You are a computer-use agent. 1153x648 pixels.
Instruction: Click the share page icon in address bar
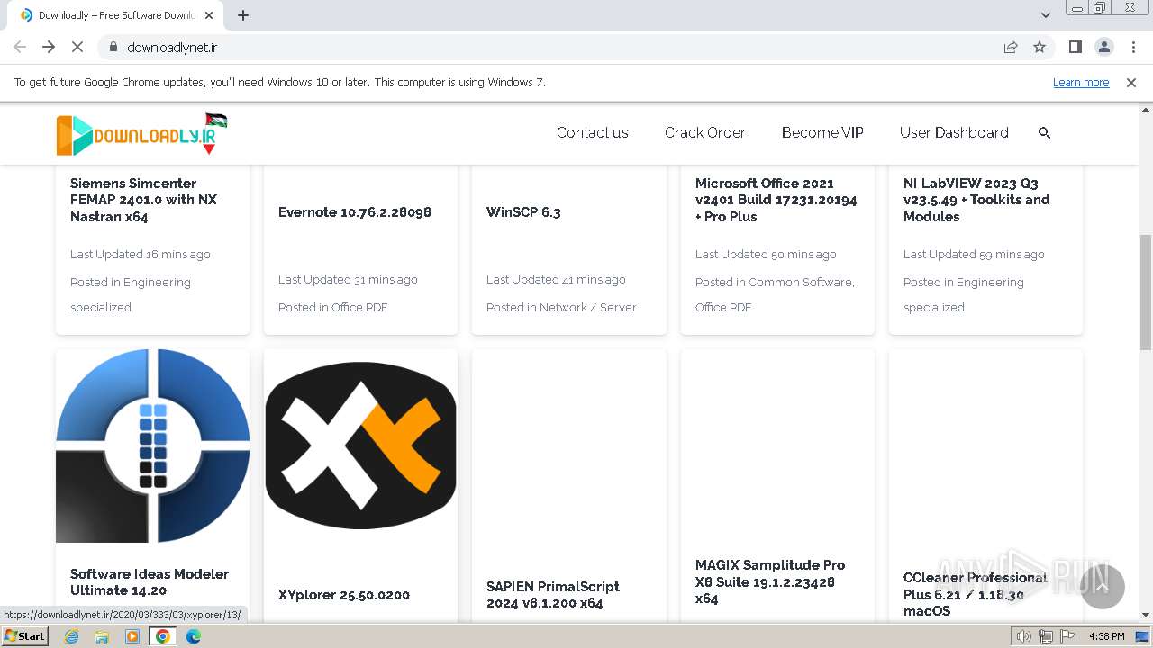1011,47
